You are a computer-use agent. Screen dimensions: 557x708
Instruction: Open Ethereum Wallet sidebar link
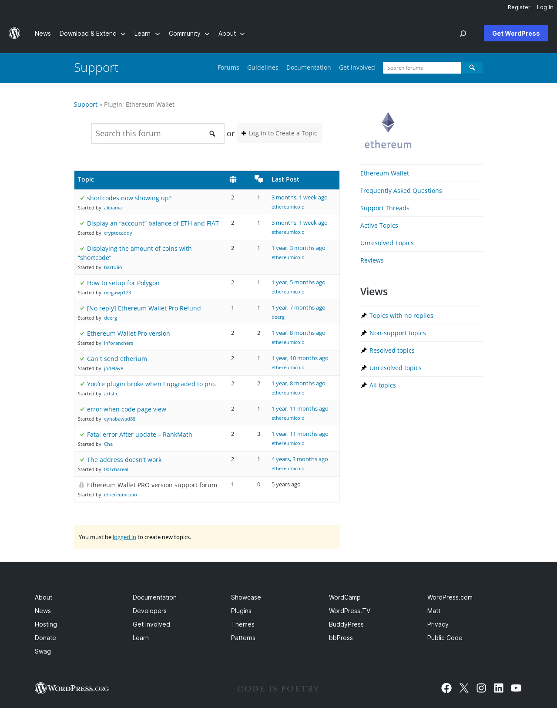point(385,173)
